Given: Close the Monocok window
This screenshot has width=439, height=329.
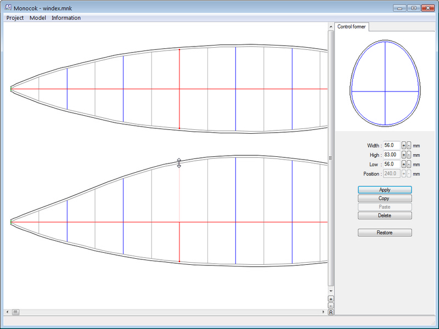Looking at the screenshot, I should pyautogui.click(x=427, y=8).
